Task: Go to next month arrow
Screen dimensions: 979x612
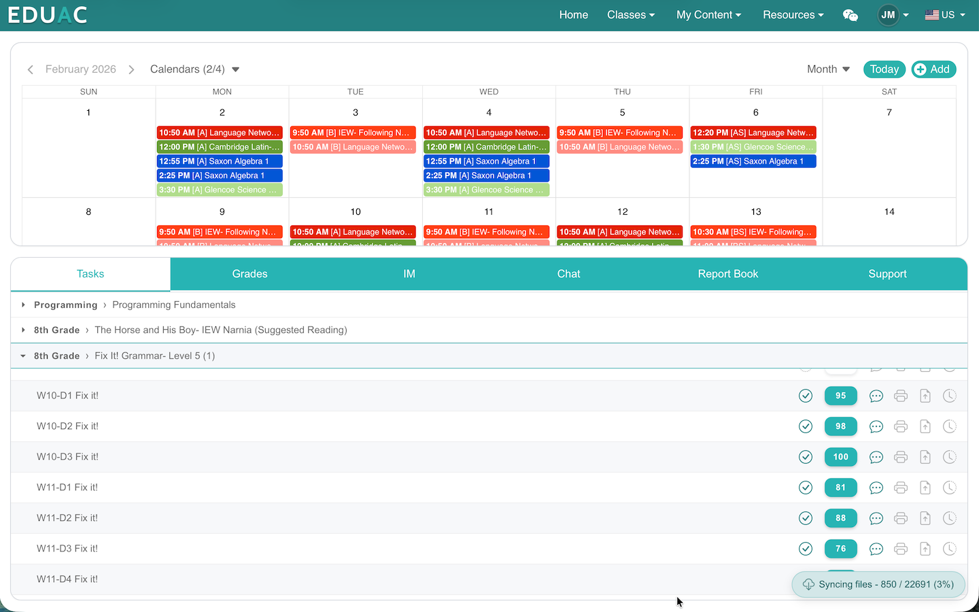Action: [131, 69]
